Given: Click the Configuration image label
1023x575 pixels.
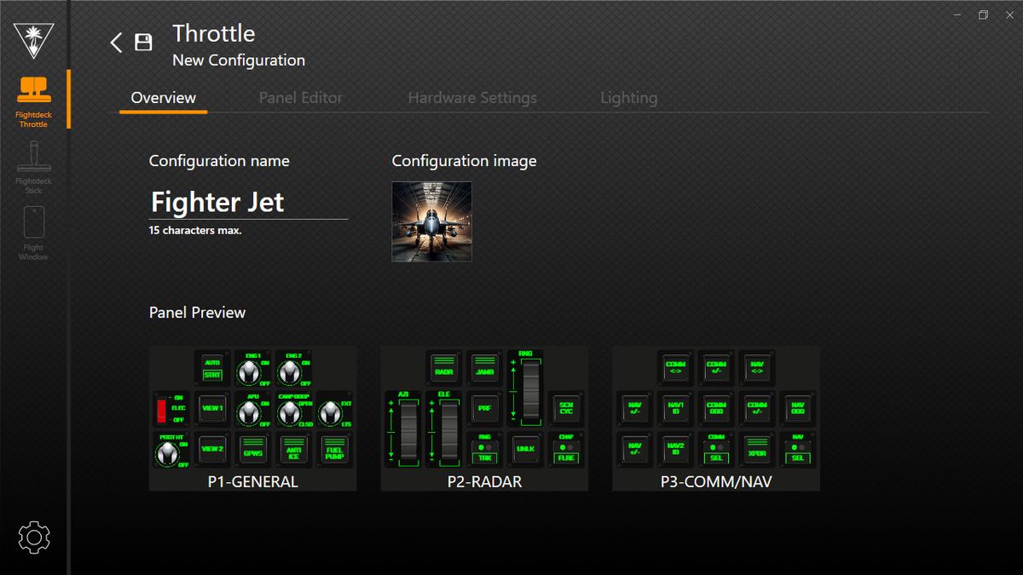Looking at the screenshot, I should [x=465, y=161].
